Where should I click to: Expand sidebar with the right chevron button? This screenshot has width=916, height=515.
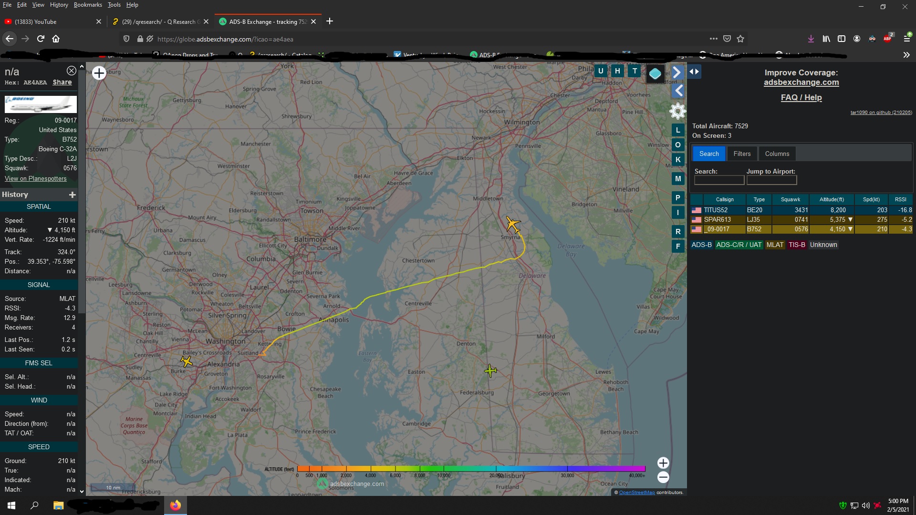tap(677, 72)
